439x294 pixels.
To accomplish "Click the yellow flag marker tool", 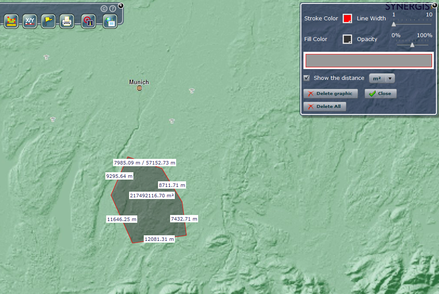I will pos(48,21).
